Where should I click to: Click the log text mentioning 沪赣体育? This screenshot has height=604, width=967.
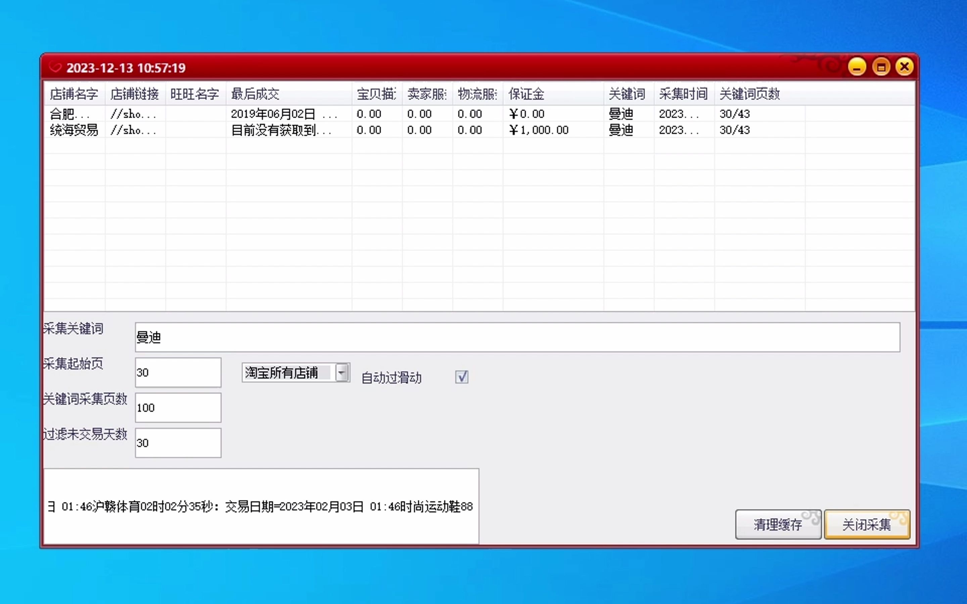pos(261,507)
